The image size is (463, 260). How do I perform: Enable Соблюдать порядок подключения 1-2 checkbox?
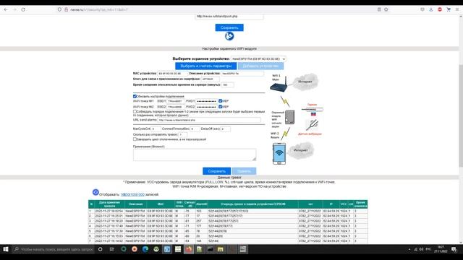[135, 112]
